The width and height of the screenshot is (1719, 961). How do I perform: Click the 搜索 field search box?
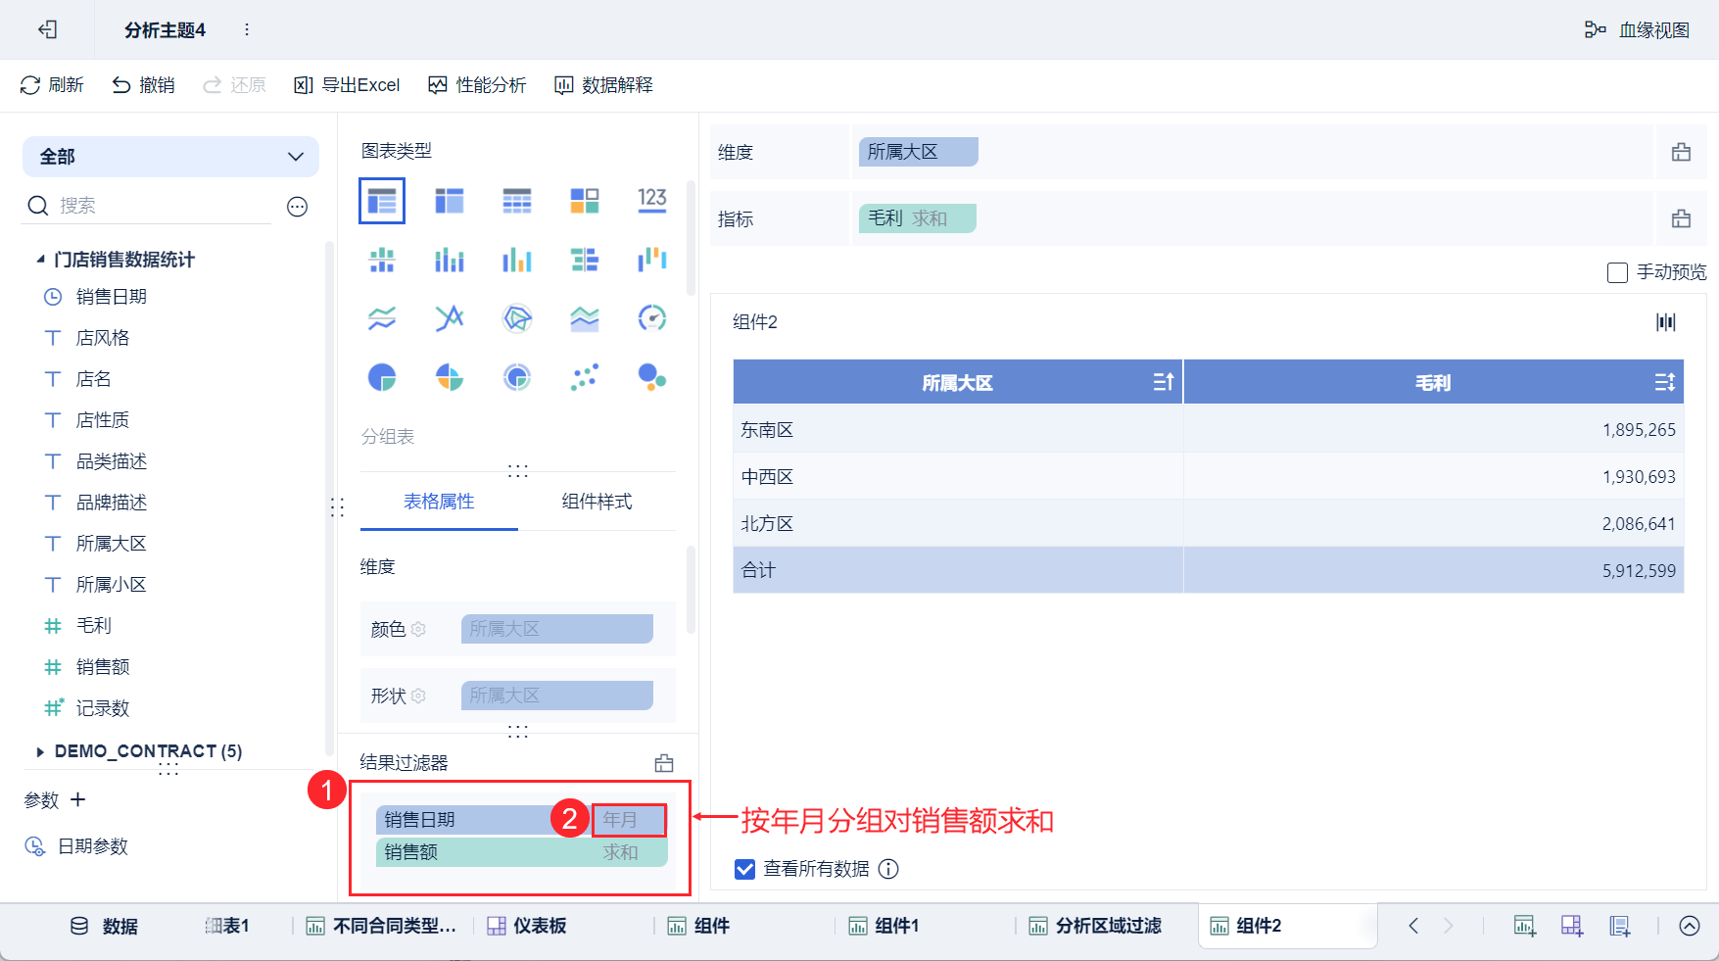click(147, 206)
